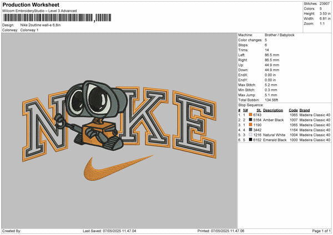Click Madeira Classic 40 in row 6
The height and width of the screenshot is (235, 333).
coord(315,140)
